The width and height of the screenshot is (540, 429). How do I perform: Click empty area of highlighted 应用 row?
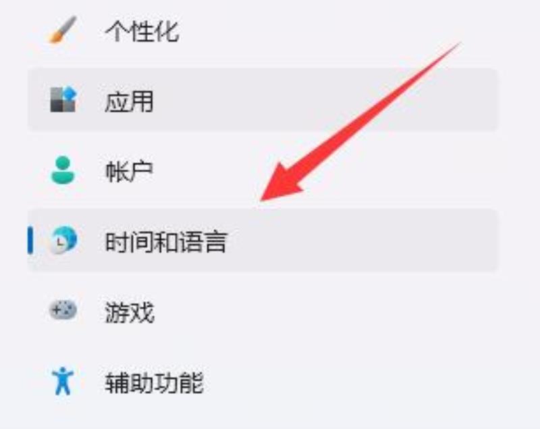click(x=310, y=99)
